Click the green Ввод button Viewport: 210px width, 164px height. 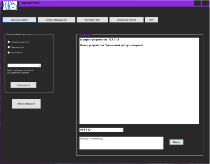tap(176, 142)
